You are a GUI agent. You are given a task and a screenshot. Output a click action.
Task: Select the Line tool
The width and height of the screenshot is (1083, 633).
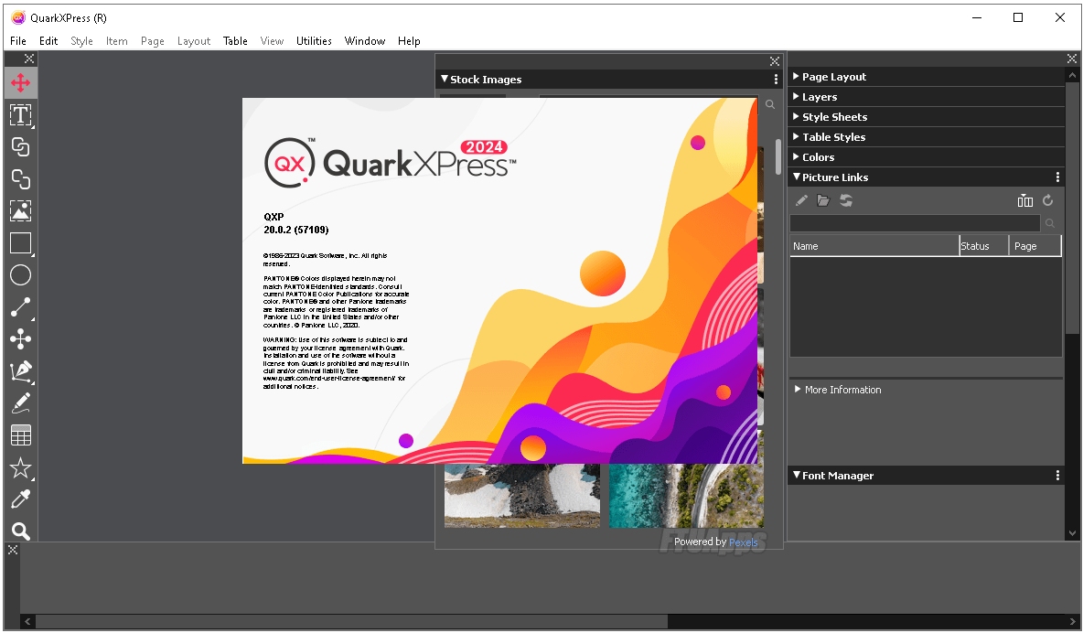tap(21, 306)
